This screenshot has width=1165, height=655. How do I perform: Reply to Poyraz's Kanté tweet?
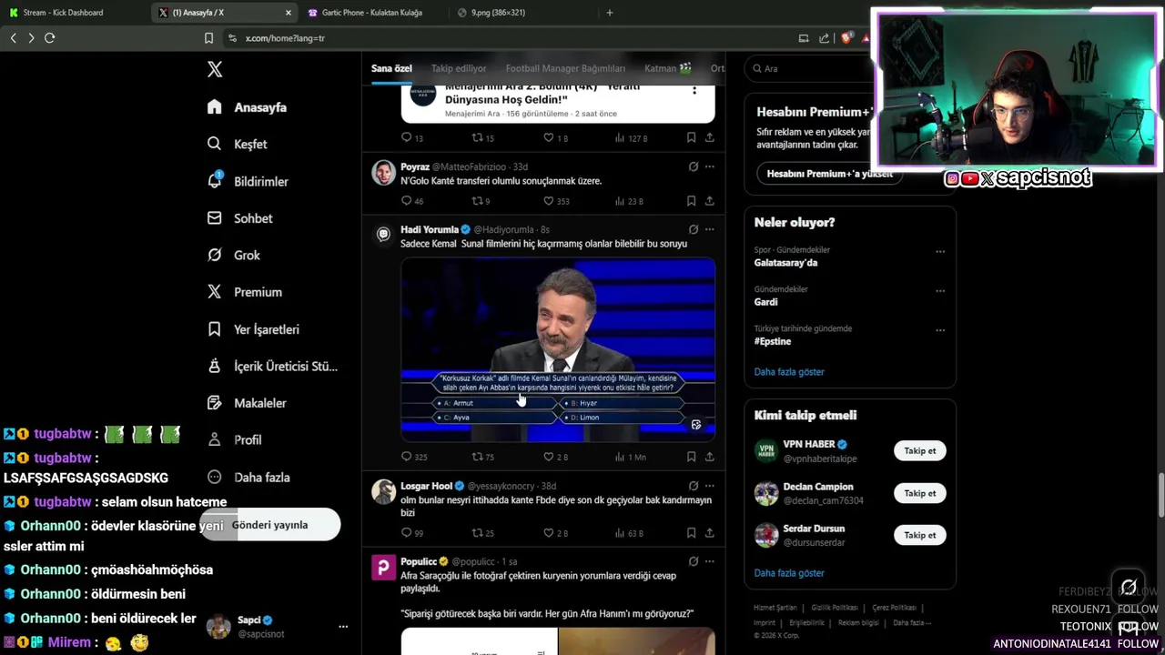407,201
